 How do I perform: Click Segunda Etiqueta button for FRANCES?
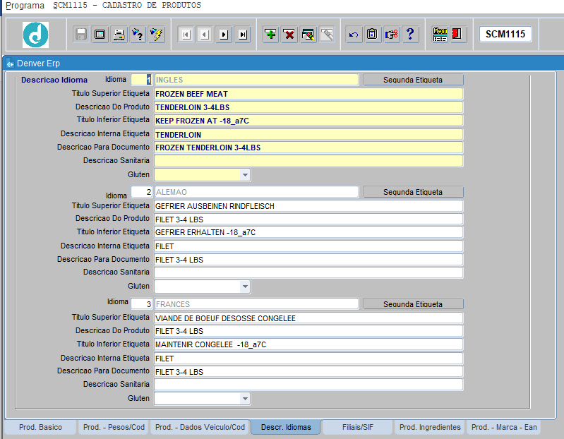[x=413, y=304]
